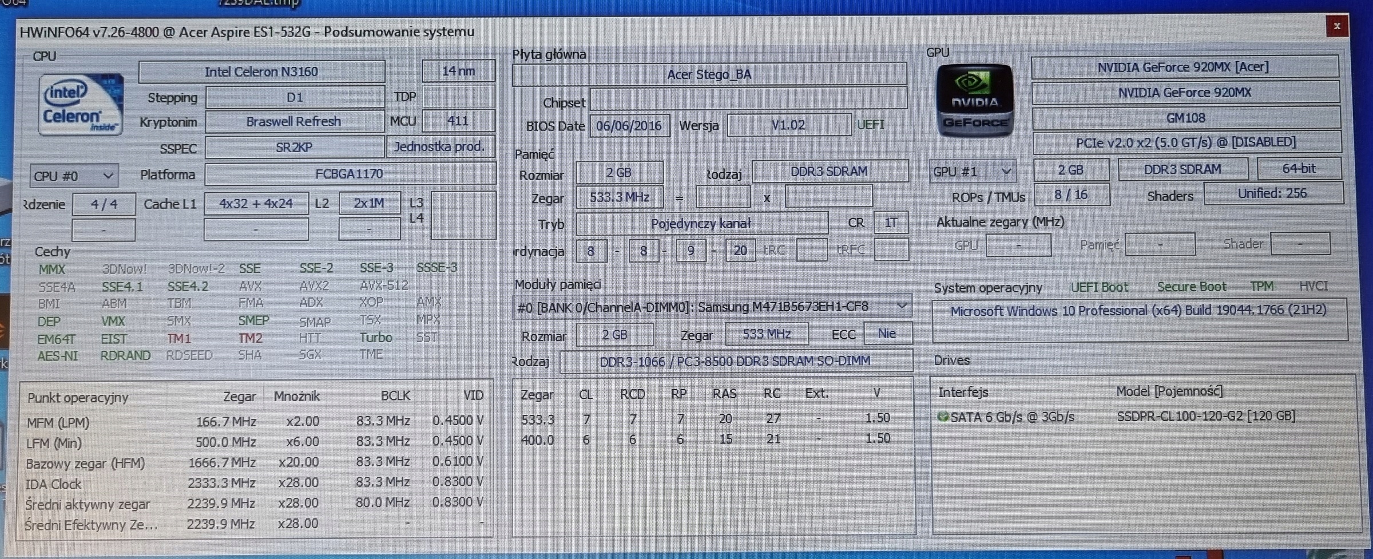The height and width of the screenshot is (559, 1373).
Task: Click the Model [Pojemność] column header
Action: click(x=1169, y=391)
